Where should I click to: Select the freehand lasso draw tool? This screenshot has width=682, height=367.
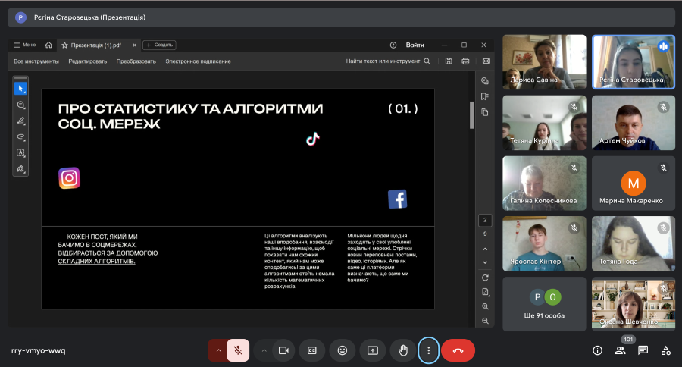20,136
